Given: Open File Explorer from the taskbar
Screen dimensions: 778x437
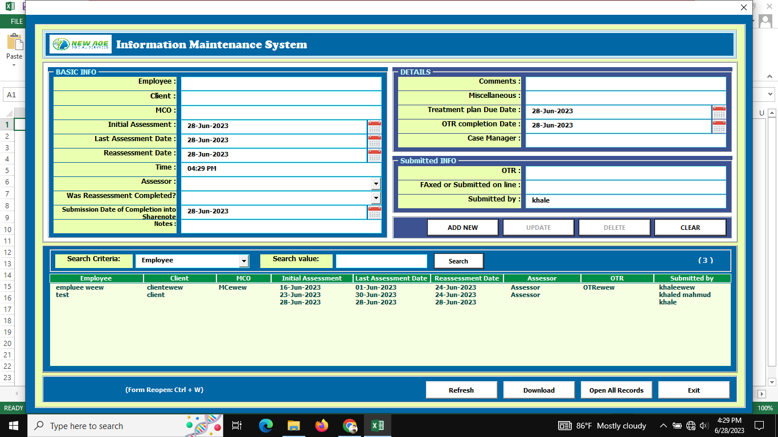Looking at the screenshot, I should pyautogui.click(x=293, y=426).
